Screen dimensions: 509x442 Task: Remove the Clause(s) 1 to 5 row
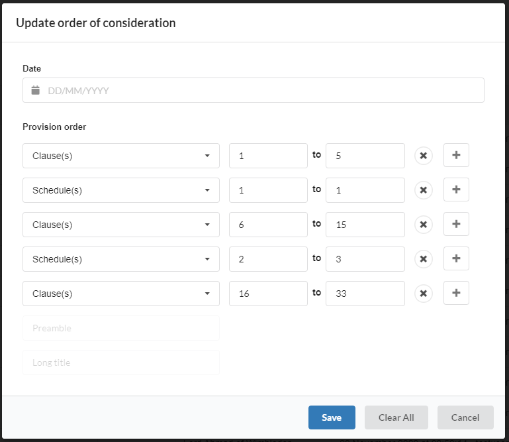click(424, 156)
